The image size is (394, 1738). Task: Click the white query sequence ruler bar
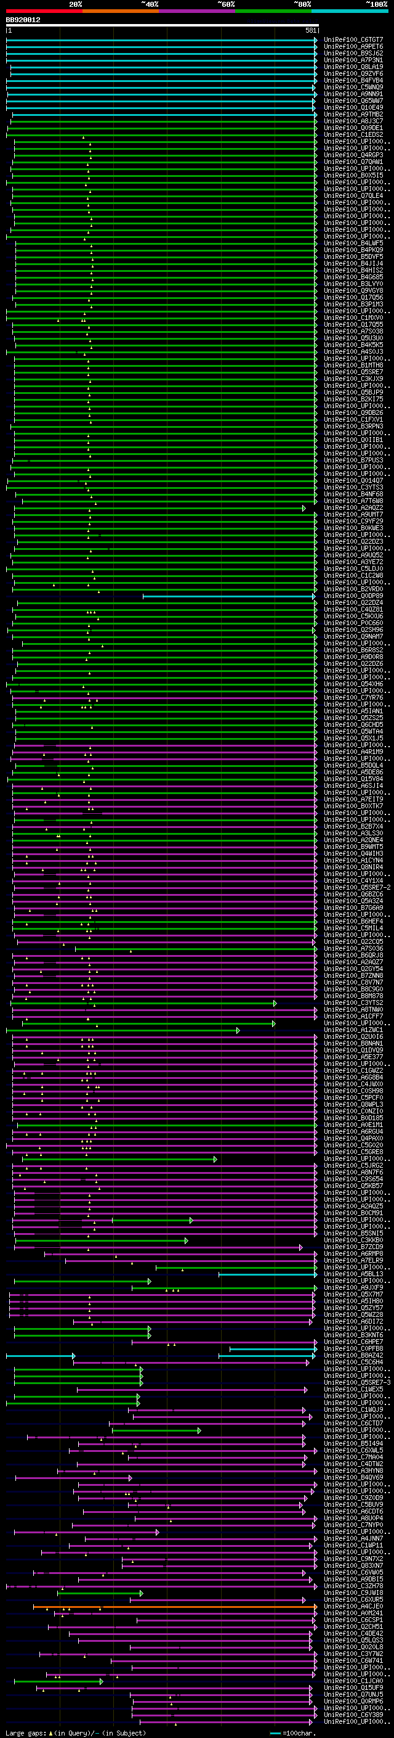tap(163, 26)
